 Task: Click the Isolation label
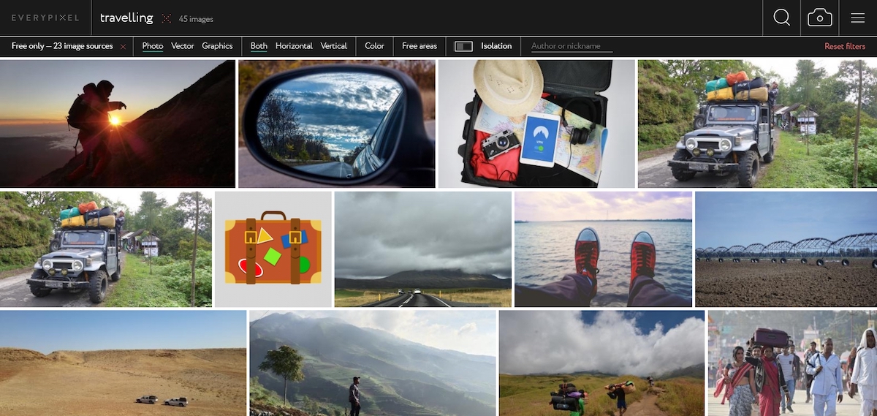click(496, 46)
